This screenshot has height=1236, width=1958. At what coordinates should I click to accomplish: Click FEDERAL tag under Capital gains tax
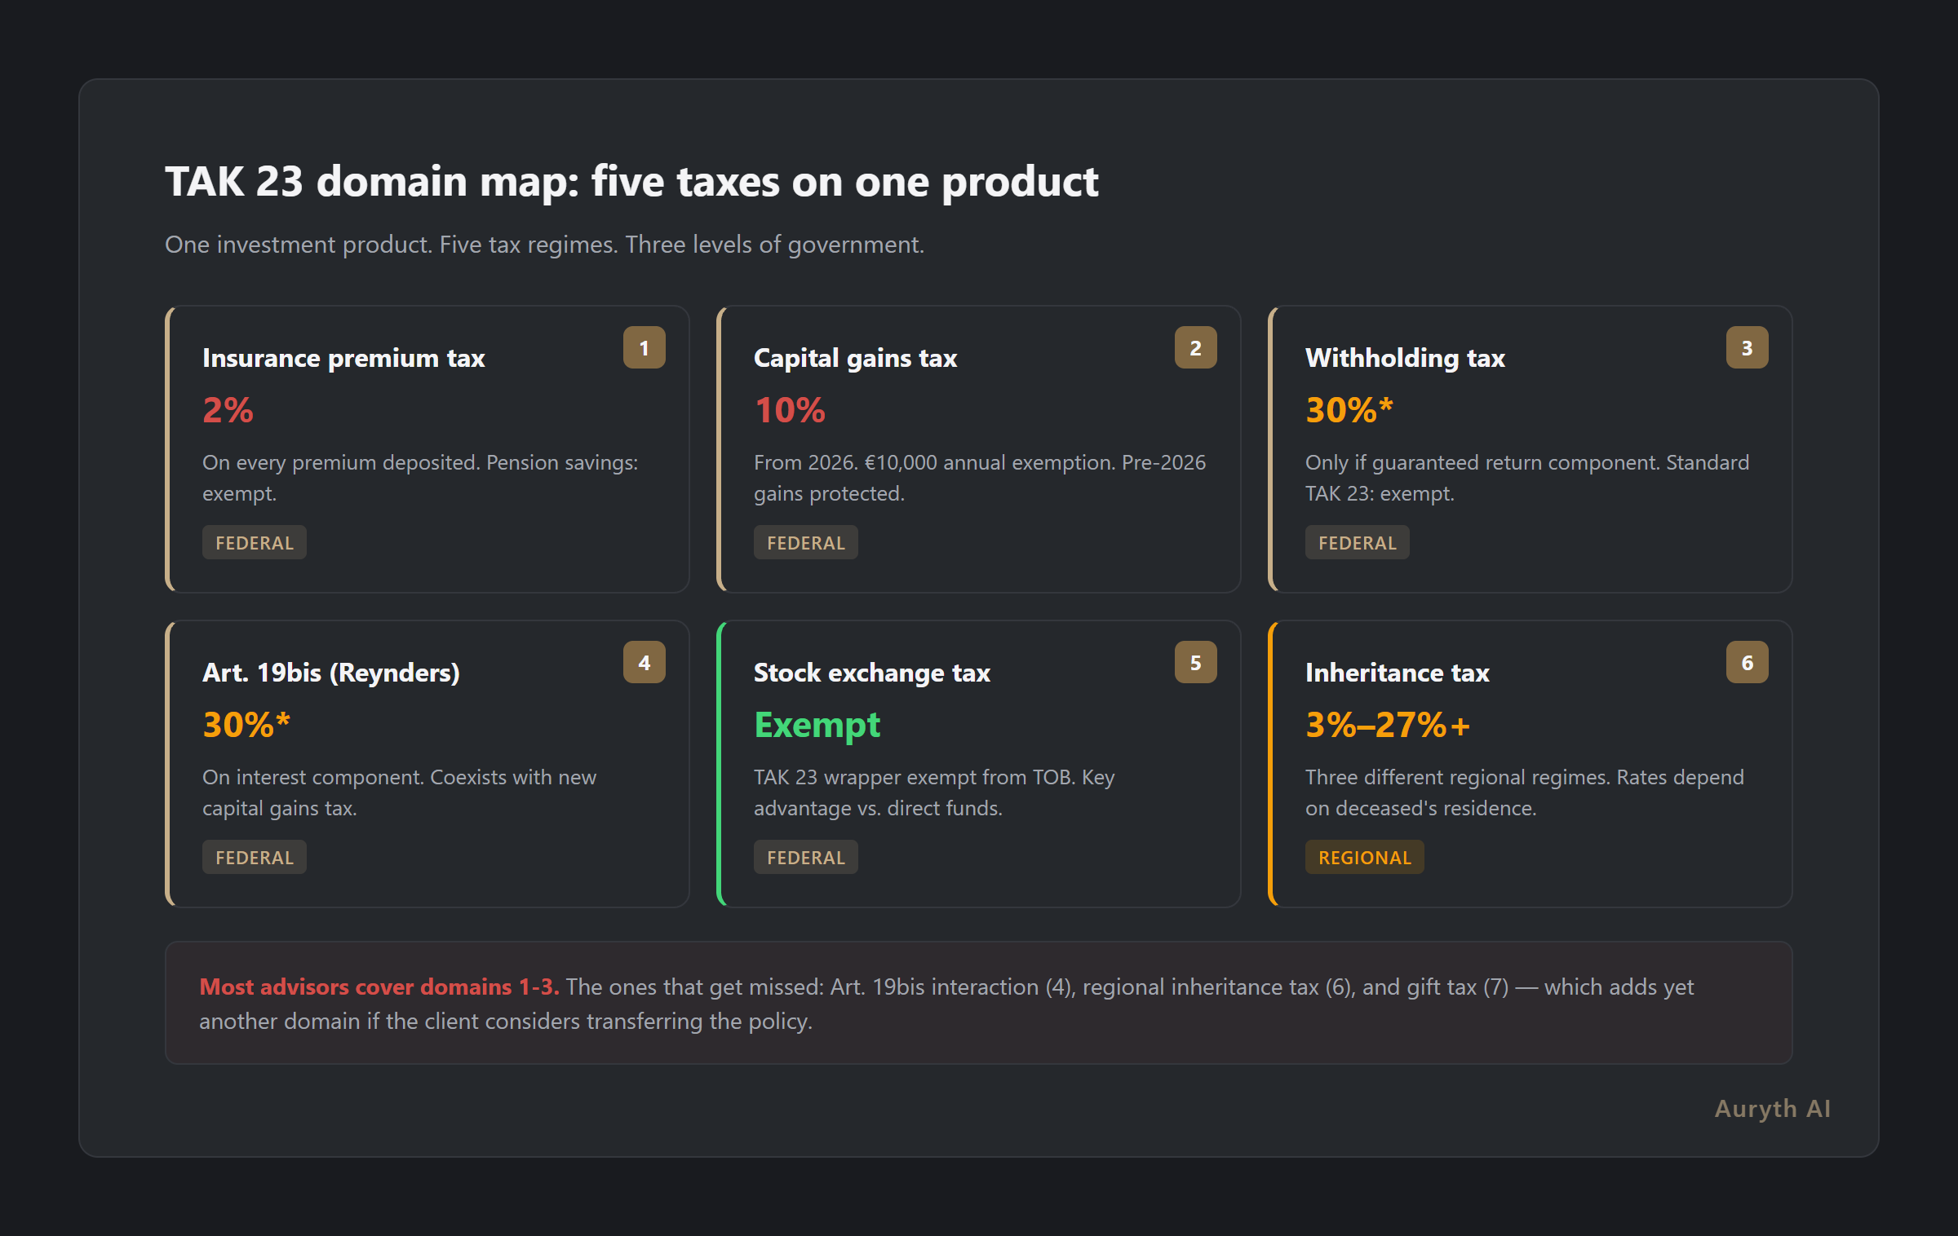click(x=805, y=543)
